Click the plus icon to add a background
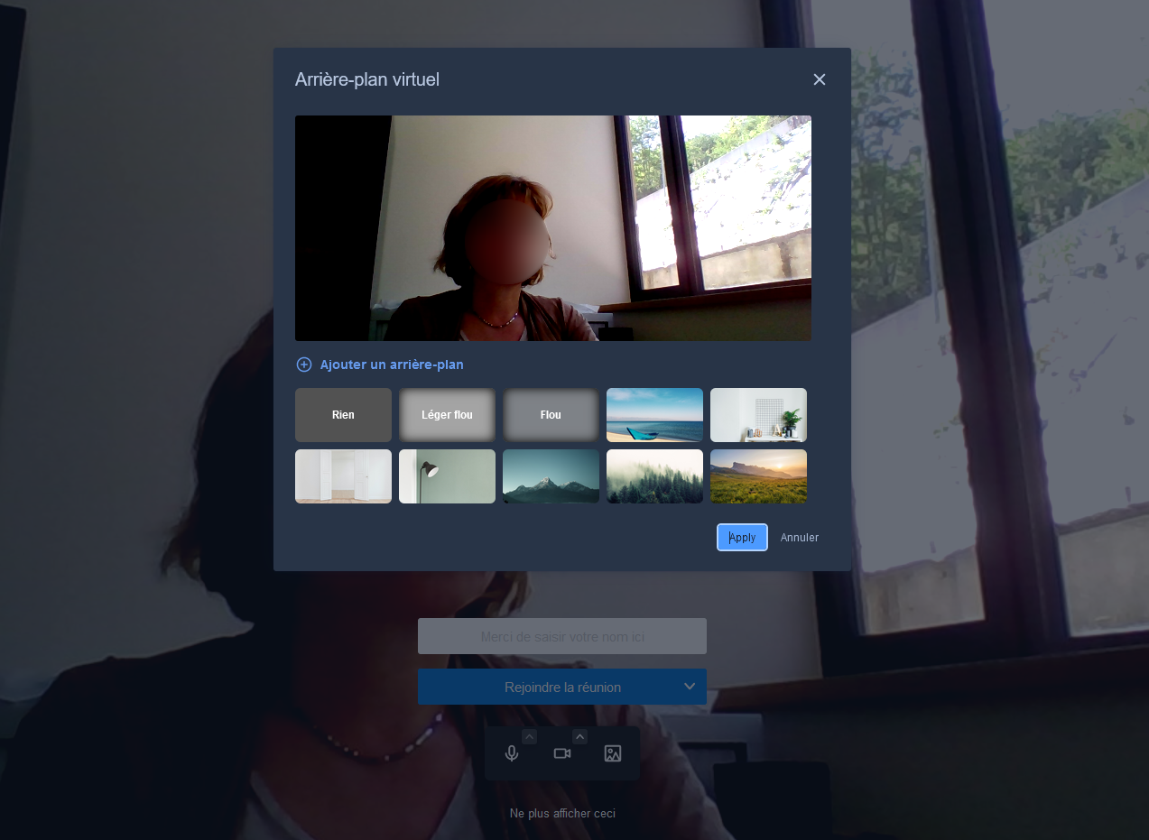 pyautogui.click(x=304, y=365)
